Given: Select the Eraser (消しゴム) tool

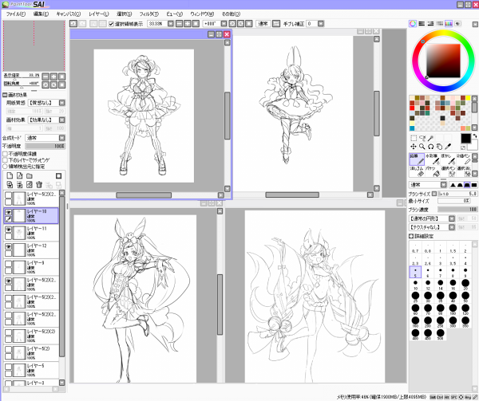Looking at the screenshot, I should tap(417, 171).
